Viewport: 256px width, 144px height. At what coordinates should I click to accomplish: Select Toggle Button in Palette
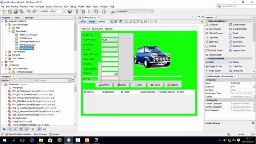click(214, 66)
